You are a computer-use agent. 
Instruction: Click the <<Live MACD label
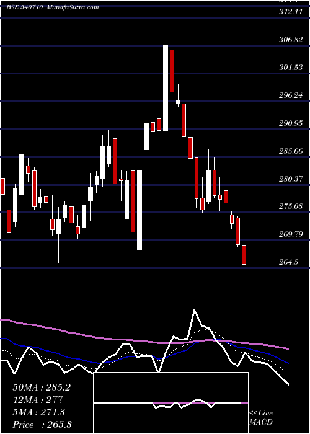(x=261, y=417)
